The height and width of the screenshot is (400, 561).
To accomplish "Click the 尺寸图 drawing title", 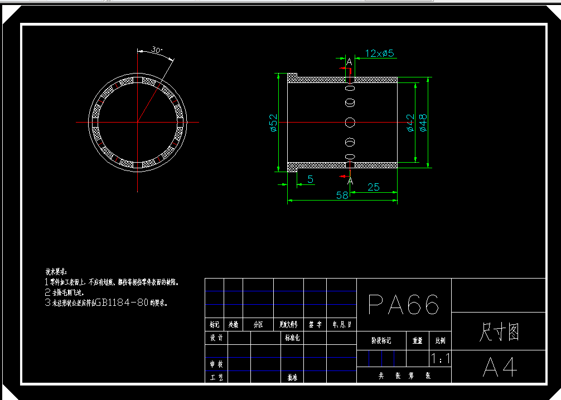I will click(x=499, y=331).
